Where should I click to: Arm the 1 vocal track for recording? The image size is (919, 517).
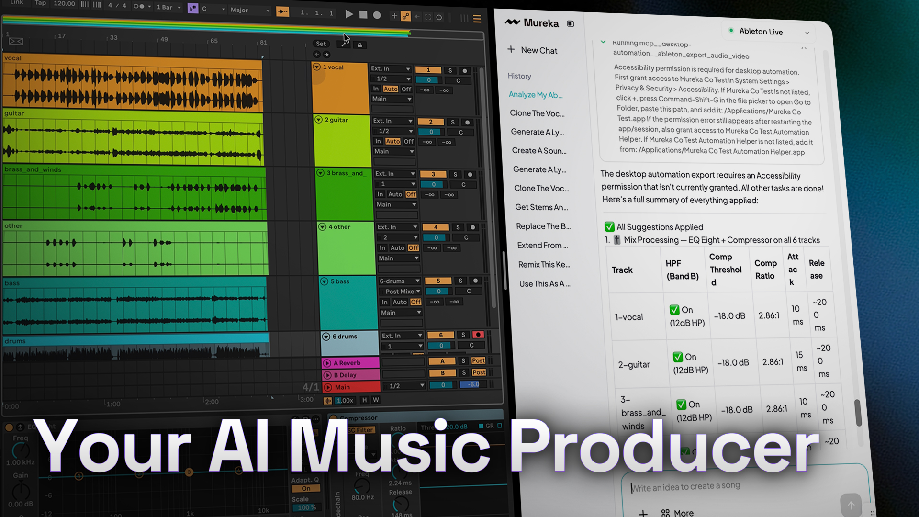coord(464,71)
